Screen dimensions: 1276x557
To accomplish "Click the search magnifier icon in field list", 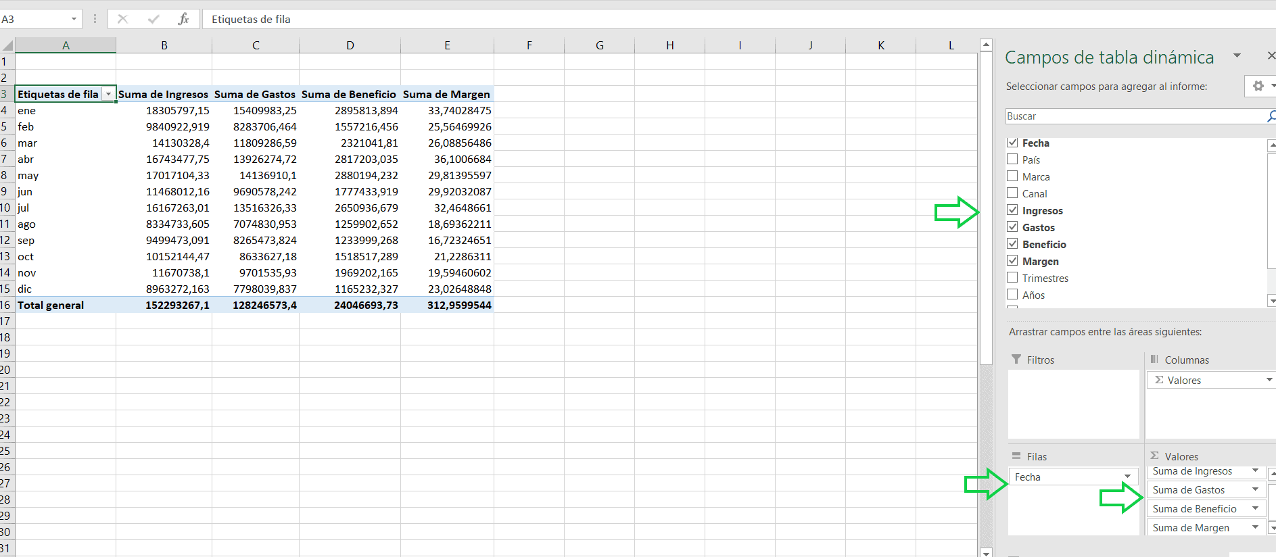I will coord(1271,116).
